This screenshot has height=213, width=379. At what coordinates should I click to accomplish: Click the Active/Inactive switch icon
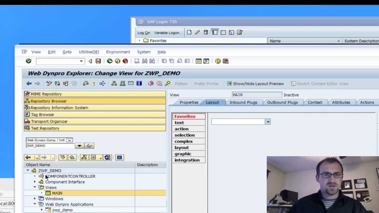(57, 83)
